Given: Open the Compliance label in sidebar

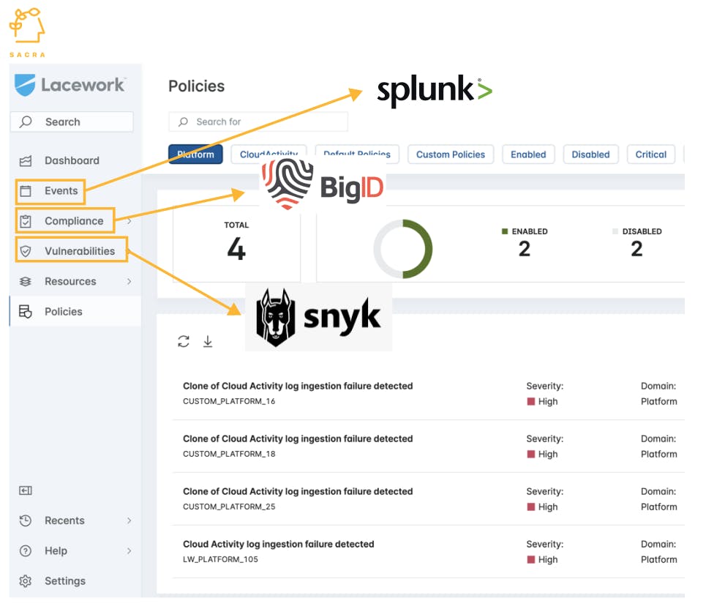Looking at the screenshot, I should (x=74, y=221).
